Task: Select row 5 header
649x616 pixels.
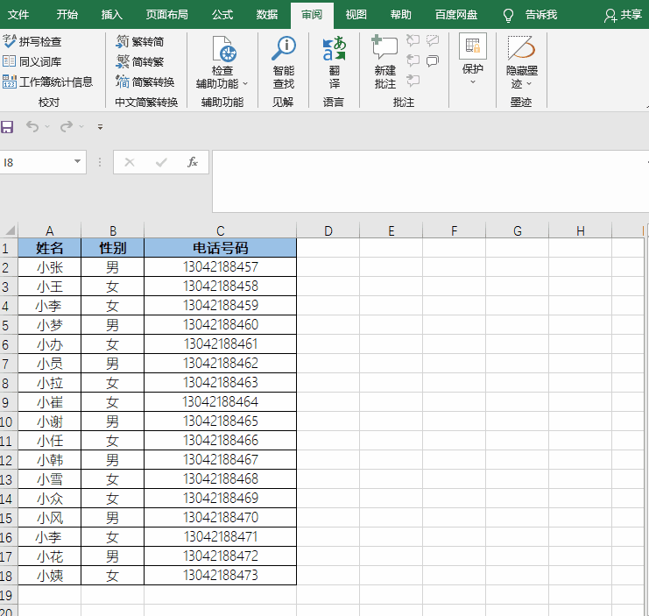Action: click(9, 325)
